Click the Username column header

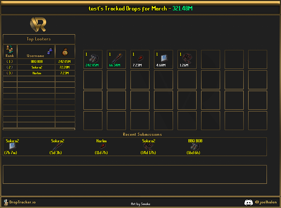(x=36, y=56)
